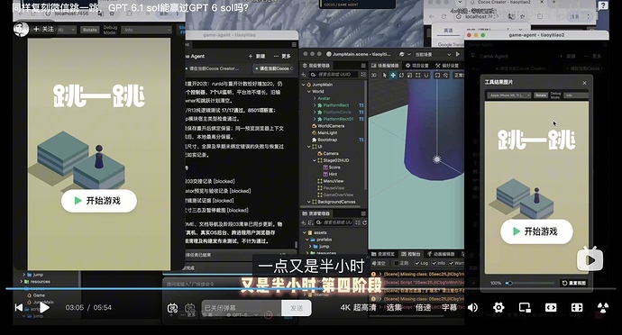Click the list toggle icon beside hierarchy search

[363, 75]
